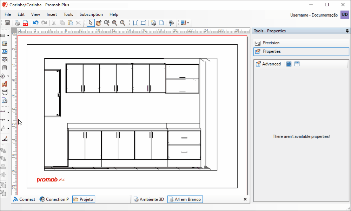Open the Edit menu
Viewport: 351px width, 211px height.
pos(21,14)
